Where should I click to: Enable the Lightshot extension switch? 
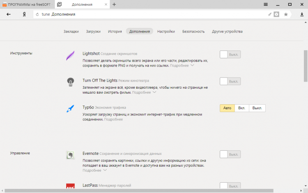[x=230, y=54]
